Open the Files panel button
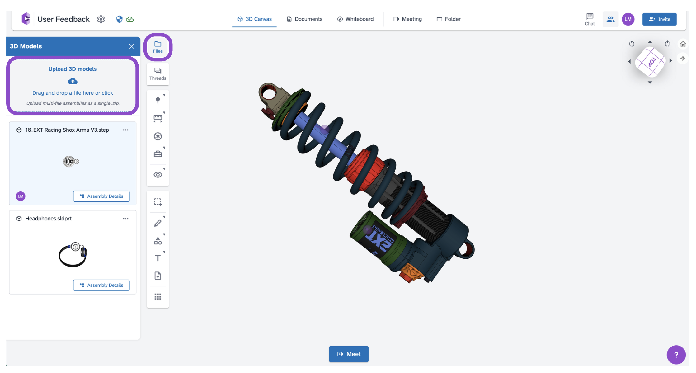This screenshot has width=696, height=373. 158,47
